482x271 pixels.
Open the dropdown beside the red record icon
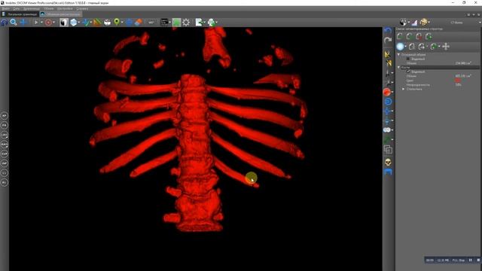click(53, 22)
